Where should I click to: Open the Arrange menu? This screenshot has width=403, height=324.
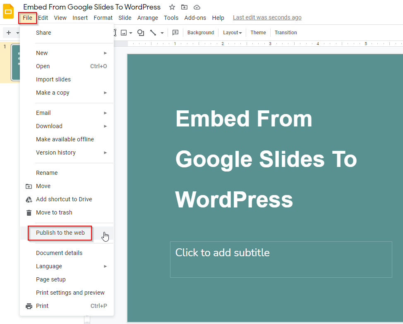(x=148, y=18)
